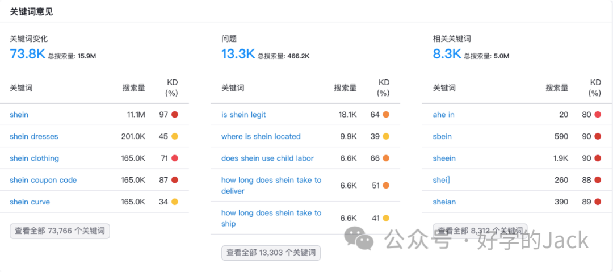Click the 查看全部 73,766 个关键词 button
The height and width of the screenshot is (272, 613).
click(x=60, y=231)
